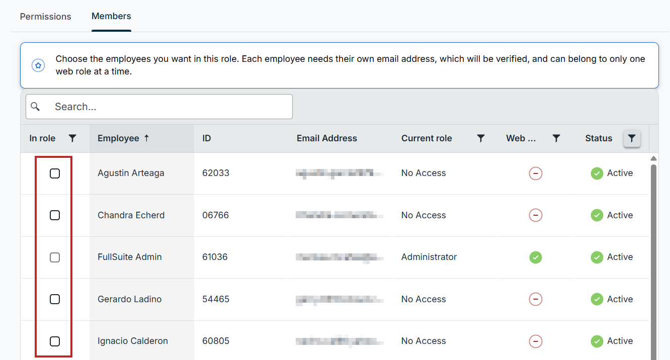The height and width of the screenshot is (360, 670).
Task: Click the ID column header
Action: coord(206,138)
